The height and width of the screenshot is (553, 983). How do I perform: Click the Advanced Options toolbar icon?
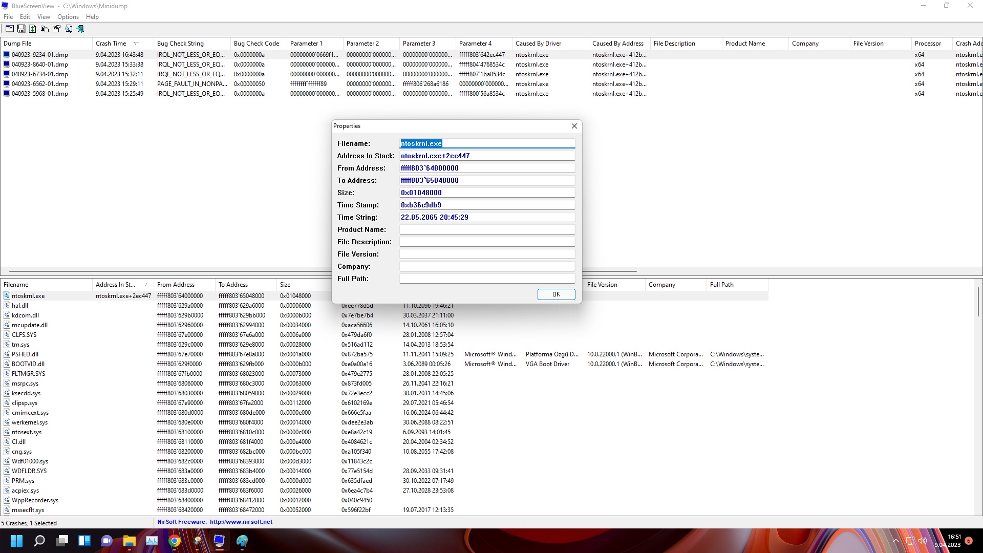[x=9, y=29]
